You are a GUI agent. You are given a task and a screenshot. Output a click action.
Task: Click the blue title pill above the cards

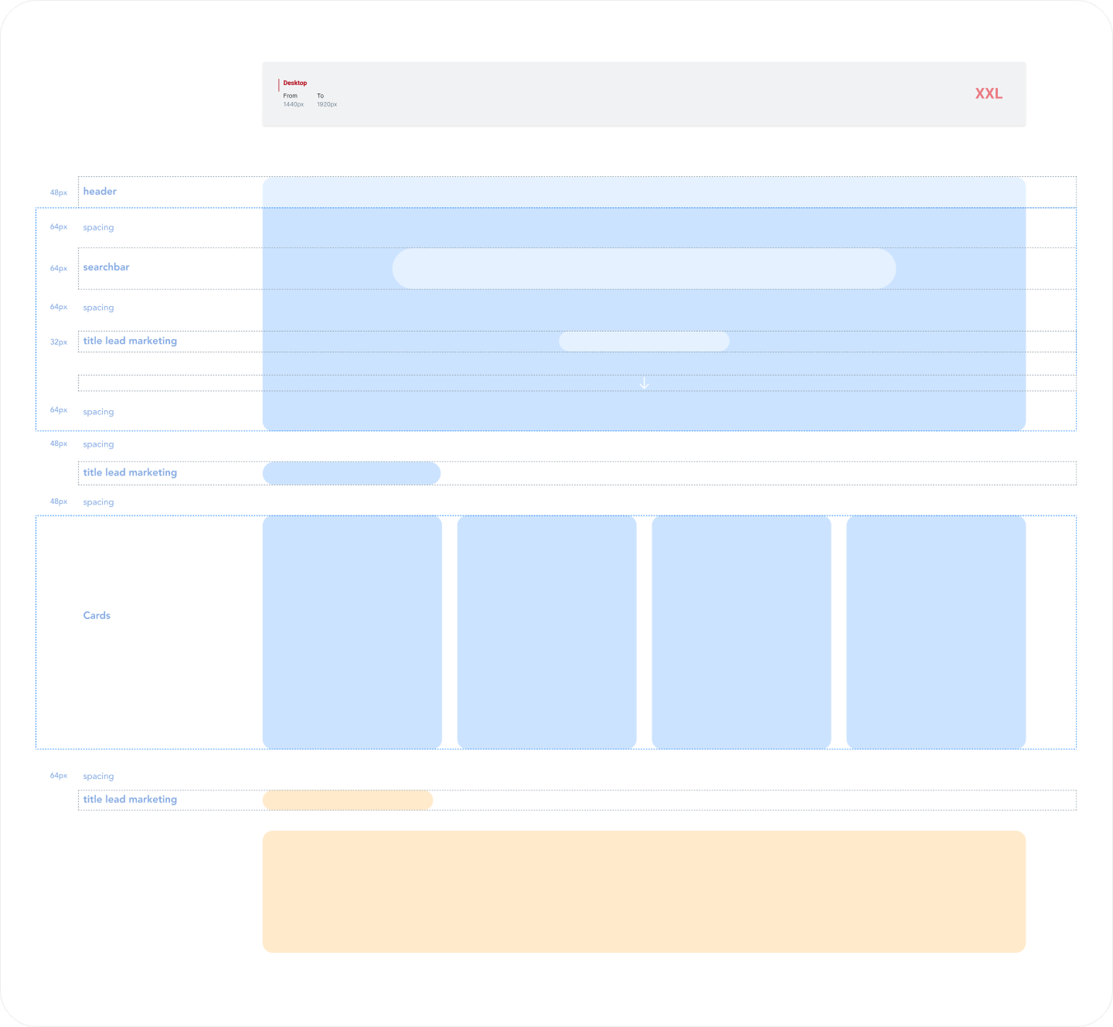(352, 473)
